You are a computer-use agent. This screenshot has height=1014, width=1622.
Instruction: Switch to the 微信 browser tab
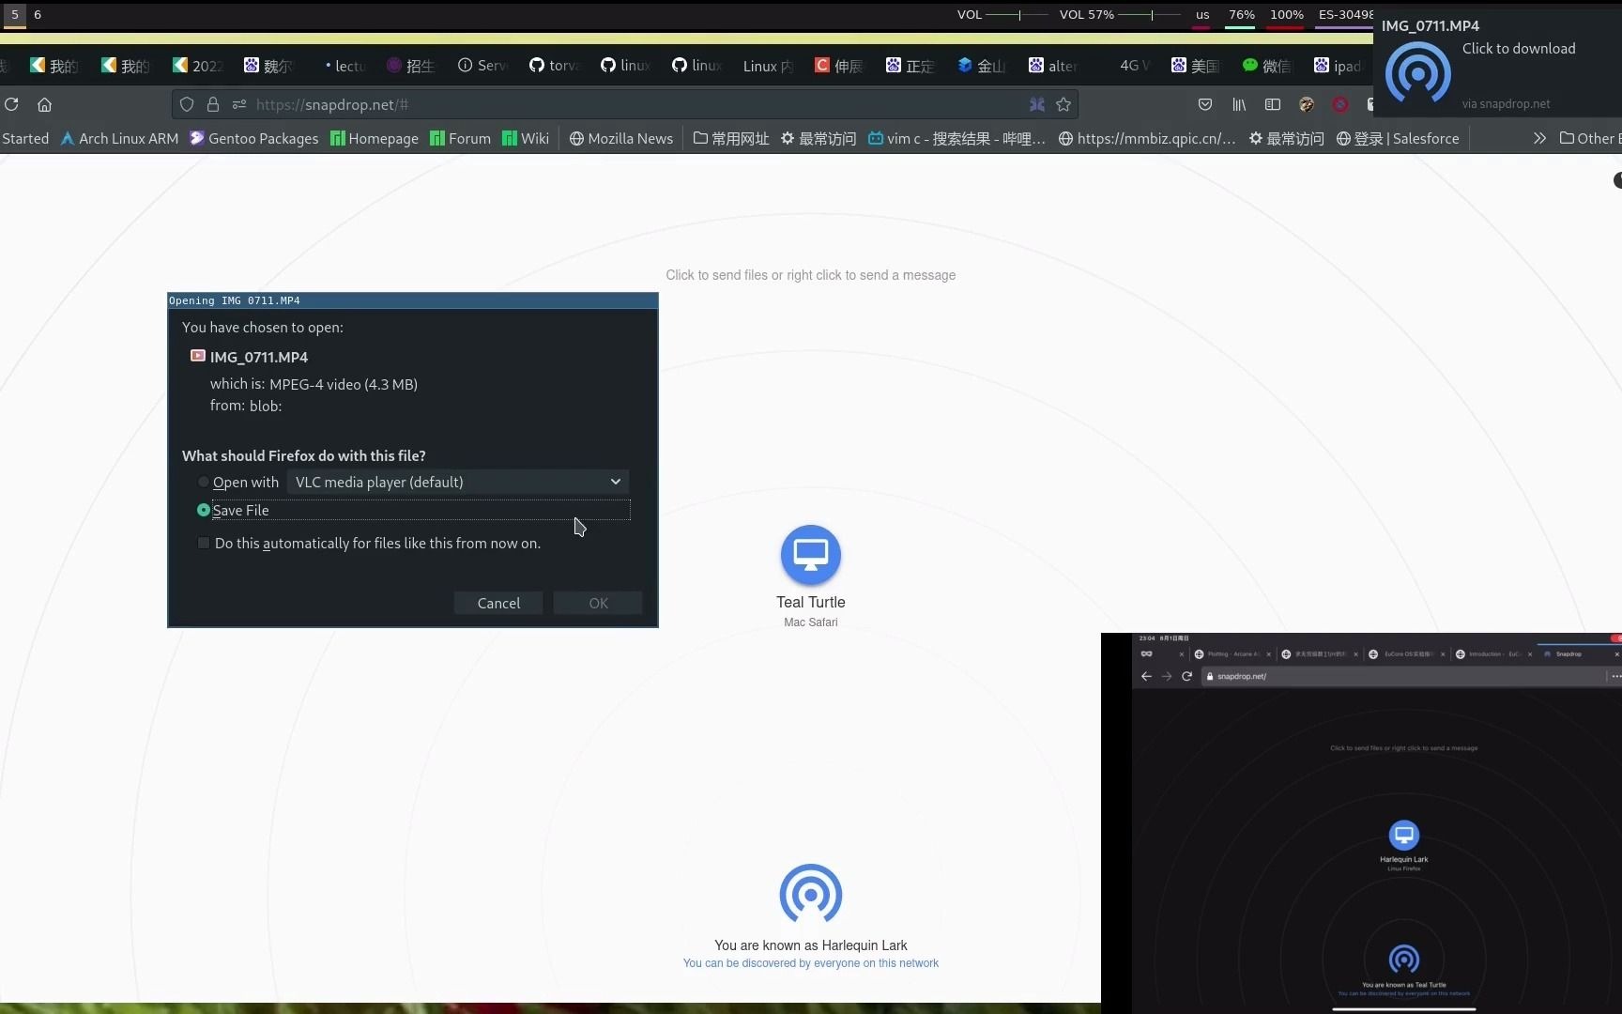[1267, 66]
